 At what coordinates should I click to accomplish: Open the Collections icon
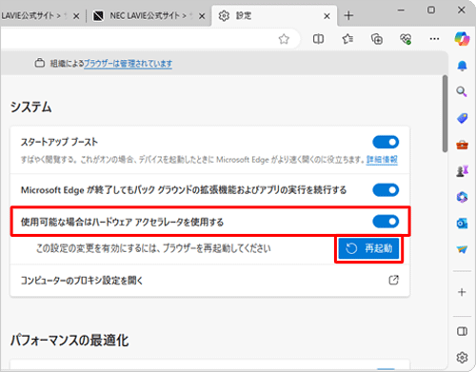(x=377, y=39)
